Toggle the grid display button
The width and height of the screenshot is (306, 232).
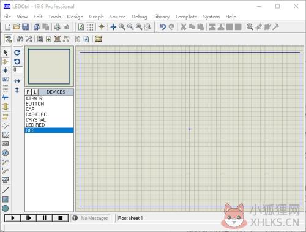click(x=90, y=27)
